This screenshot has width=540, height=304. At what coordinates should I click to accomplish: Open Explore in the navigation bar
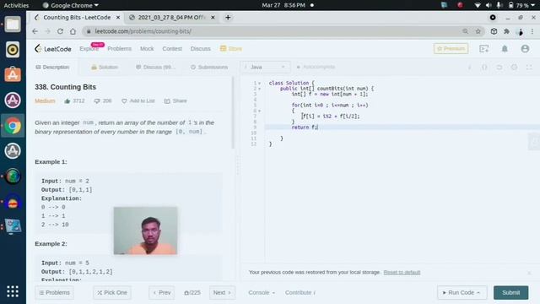tap(89, 49)
